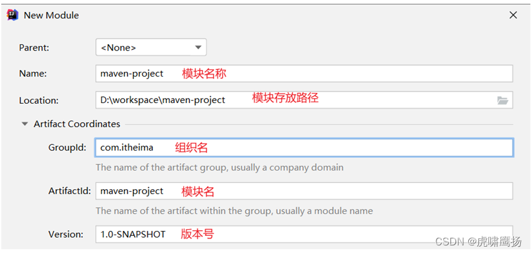Open folder browser in Location field
Image resolution: width=531 pixels, height=253 pixels.
coord(502,100)
